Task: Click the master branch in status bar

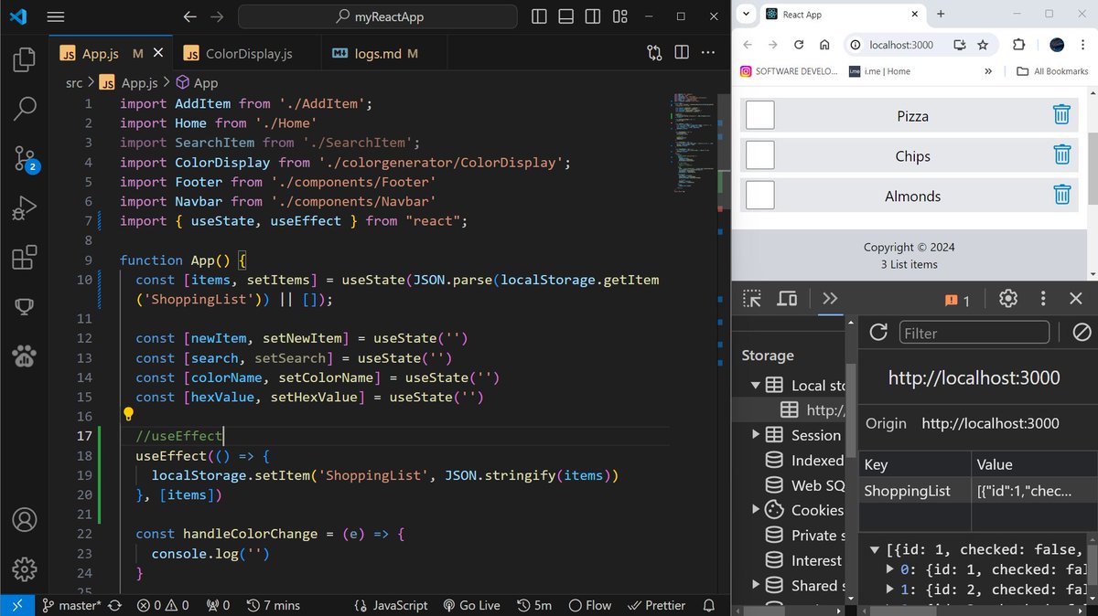Action: (72, 605)
